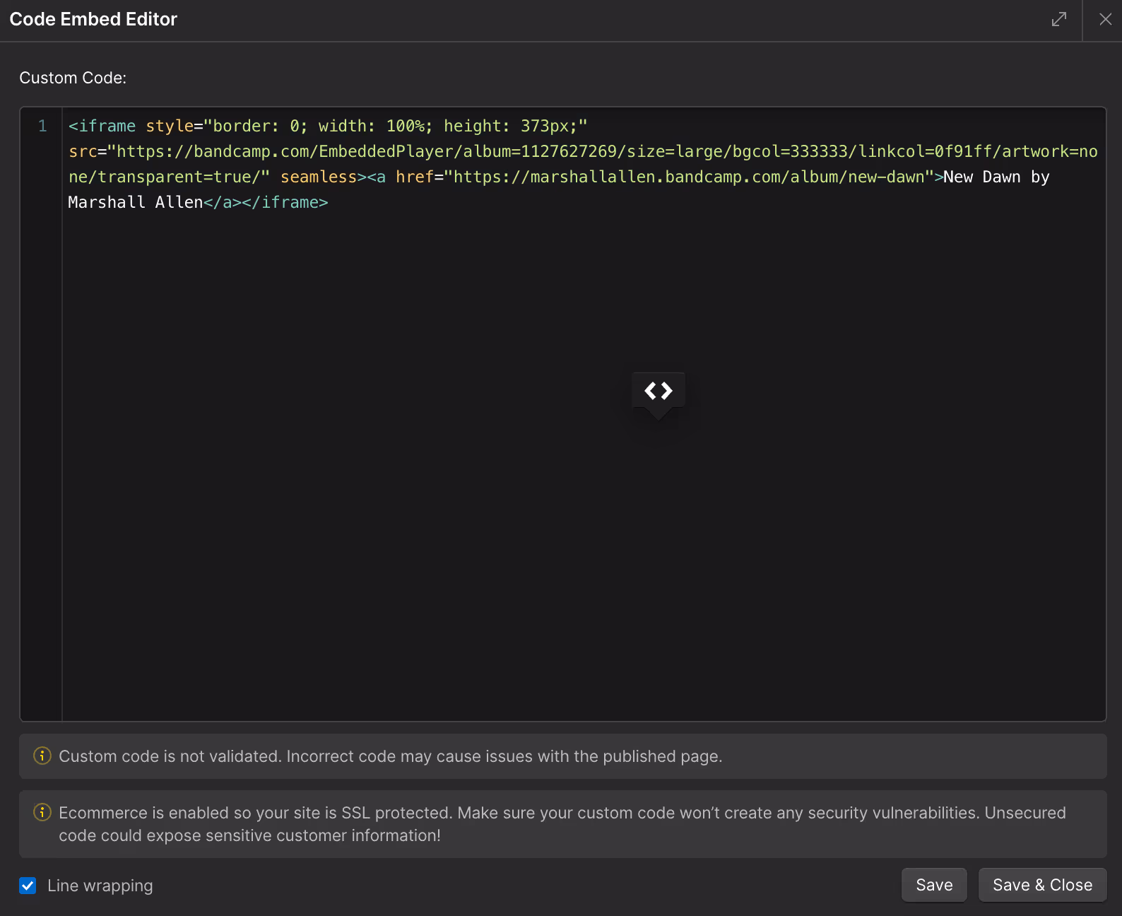The image size is (1122, 916).
Task: Click the 'Code Embed Editor' title
Action: (93, 19)
